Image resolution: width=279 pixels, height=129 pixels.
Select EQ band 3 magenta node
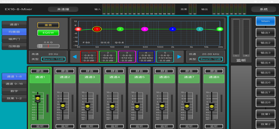(145, 29)
